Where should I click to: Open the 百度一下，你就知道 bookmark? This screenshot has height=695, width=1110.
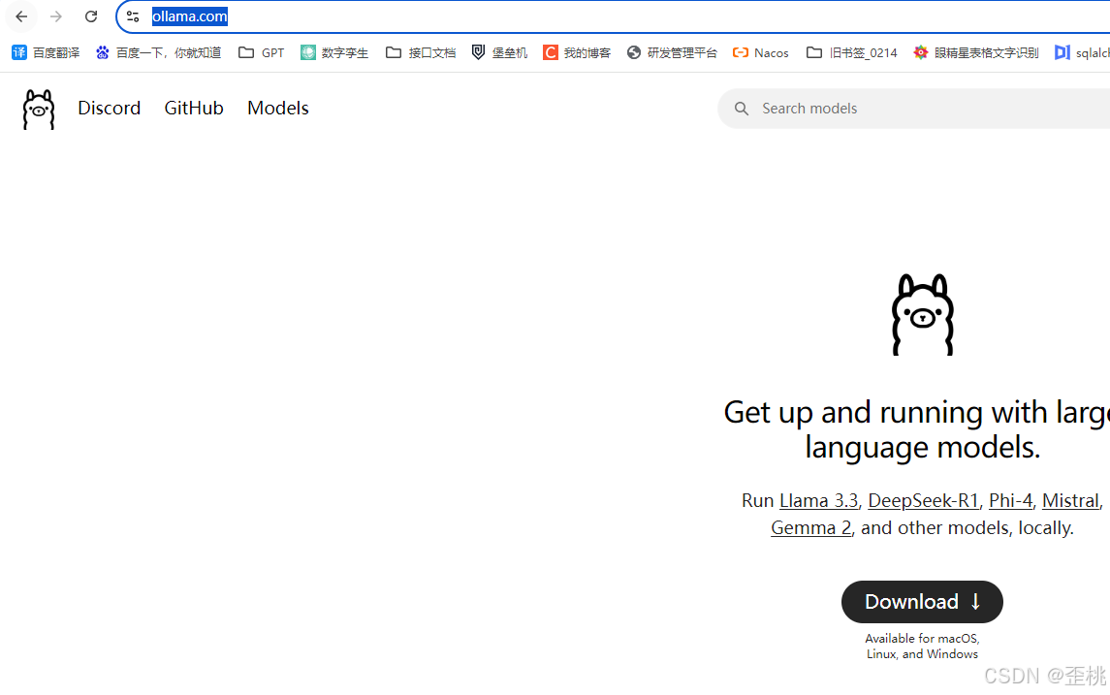coord(159,52)
